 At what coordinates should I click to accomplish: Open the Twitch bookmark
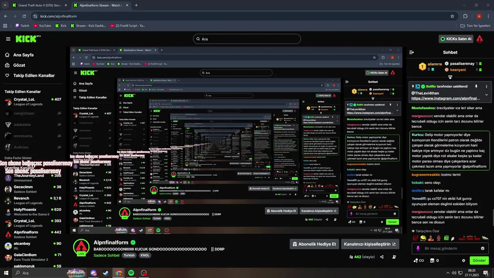(x=22, y=25)
